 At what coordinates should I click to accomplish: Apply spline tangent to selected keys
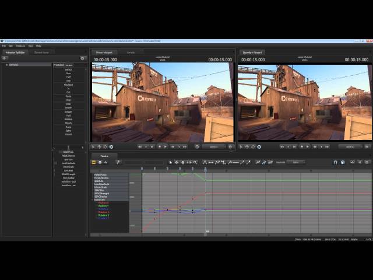(x=205, y=162)
